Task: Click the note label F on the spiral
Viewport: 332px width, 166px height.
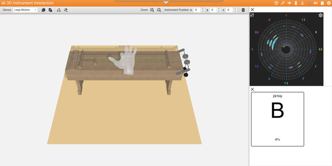Action: click(x=303, y=79)
